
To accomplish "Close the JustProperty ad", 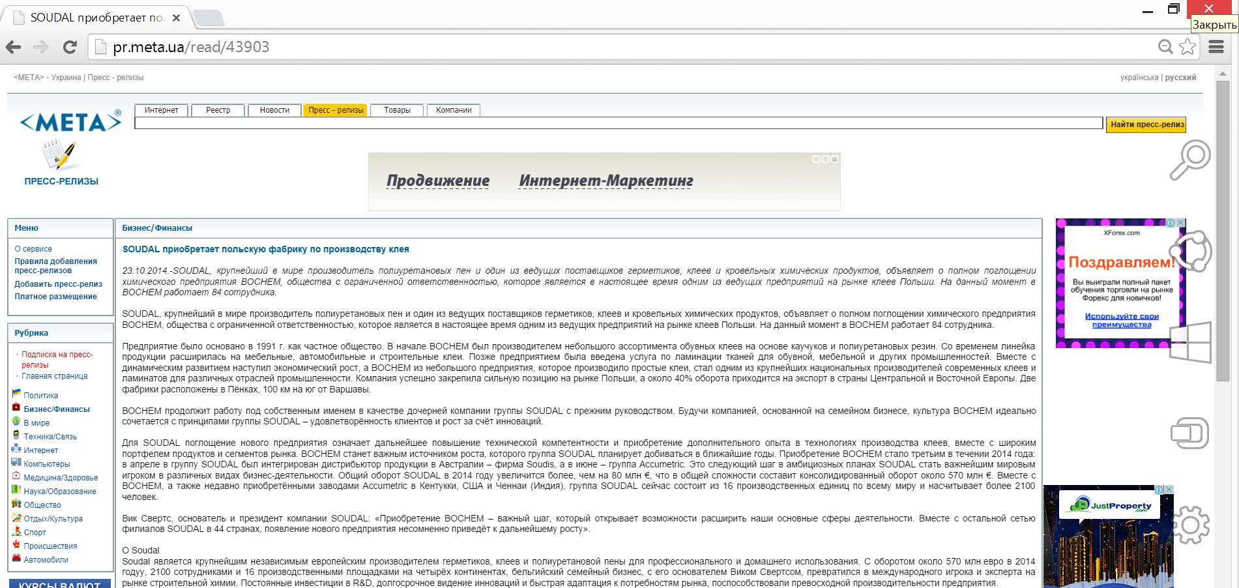I will pos(1169,490).
